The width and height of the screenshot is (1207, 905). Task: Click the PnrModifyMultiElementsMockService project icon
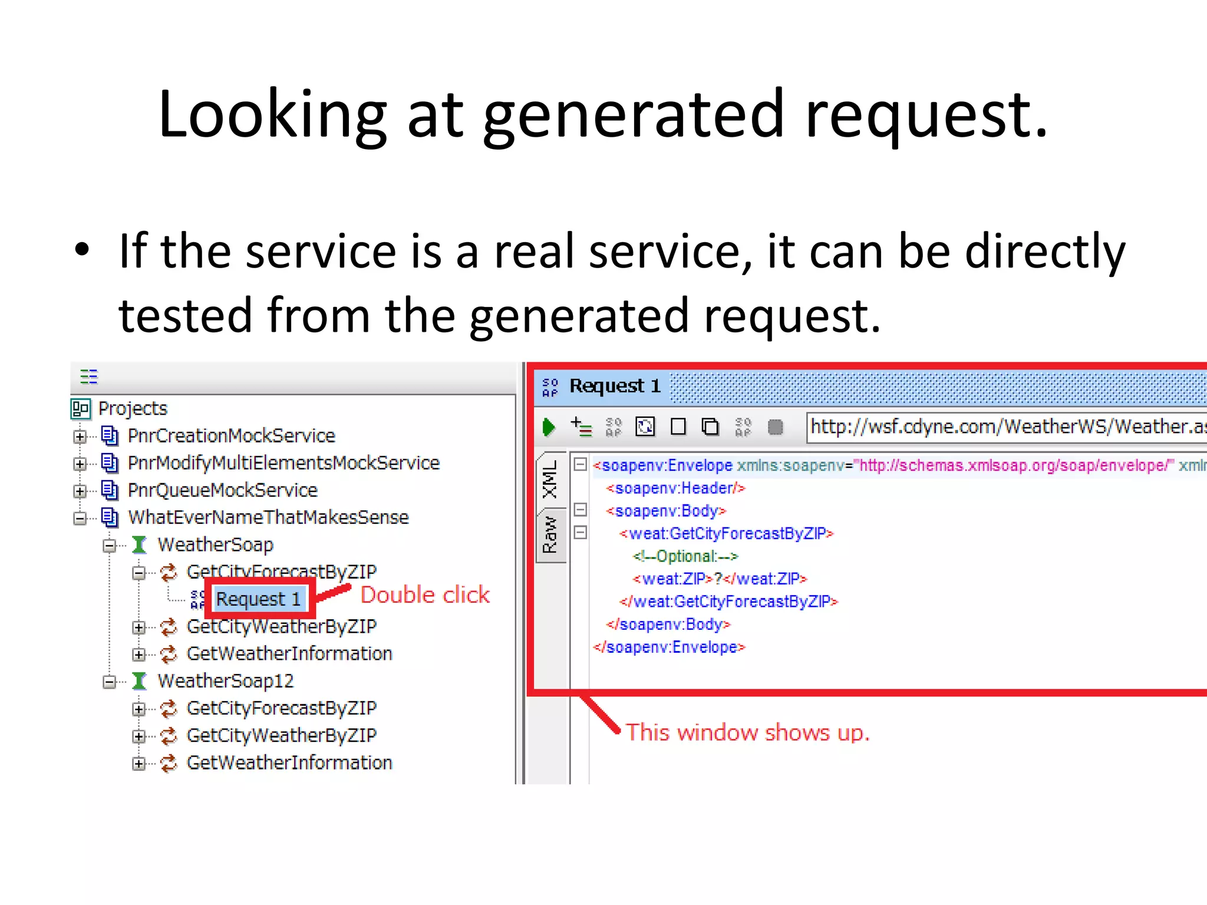(110, 463)
